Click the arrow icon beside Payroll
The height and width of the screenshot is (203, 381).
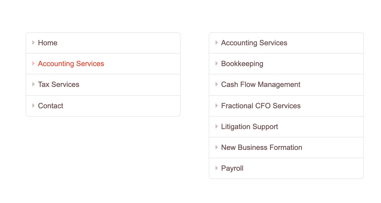pyautogui.click(x=217, y=168)
